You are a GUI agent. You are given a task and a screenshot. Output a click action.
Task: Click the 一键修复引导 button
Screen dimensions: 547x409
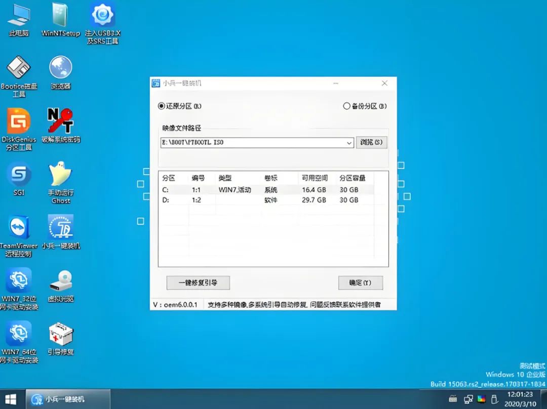198,283
